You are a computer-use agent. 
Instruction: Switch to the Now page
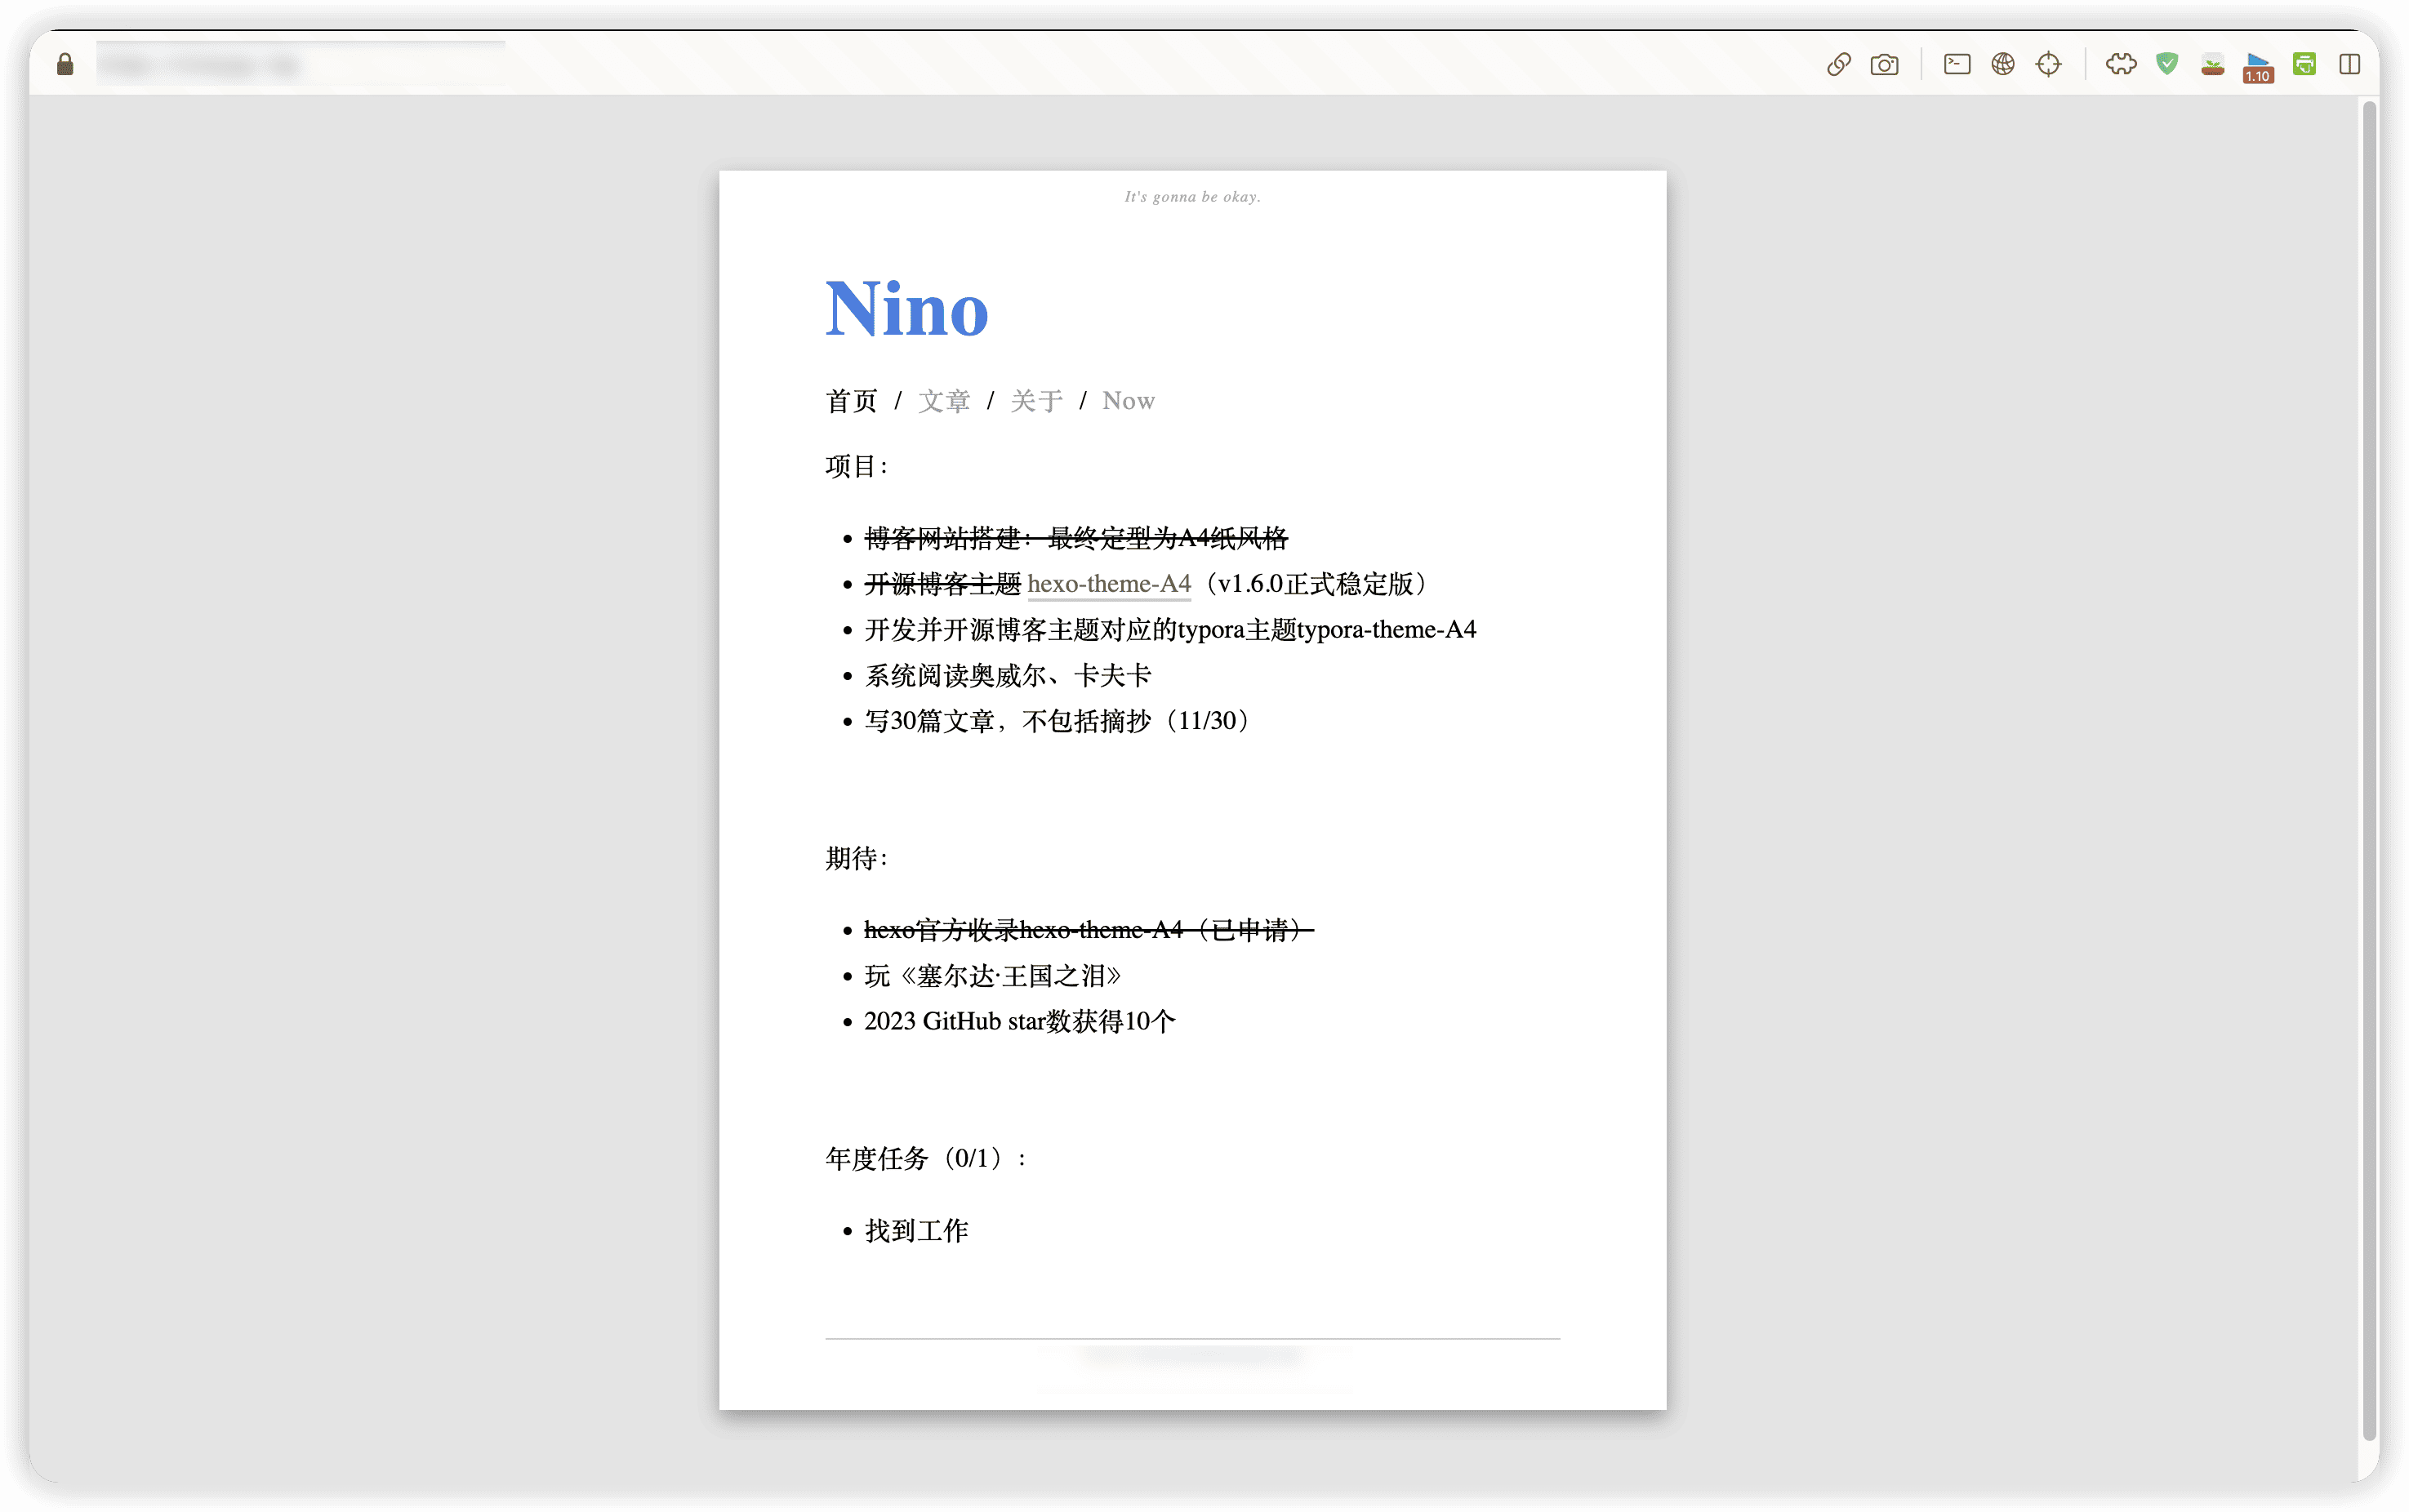pos(1128,401)
